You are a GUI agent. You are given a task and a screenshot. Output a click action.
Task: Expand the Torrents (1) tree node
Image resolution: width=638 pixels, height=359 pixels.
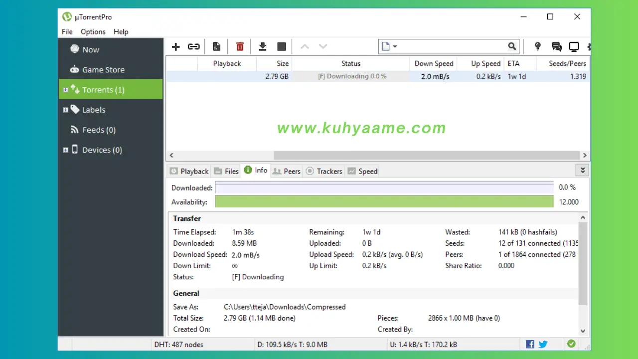click(x=65, y=90)
